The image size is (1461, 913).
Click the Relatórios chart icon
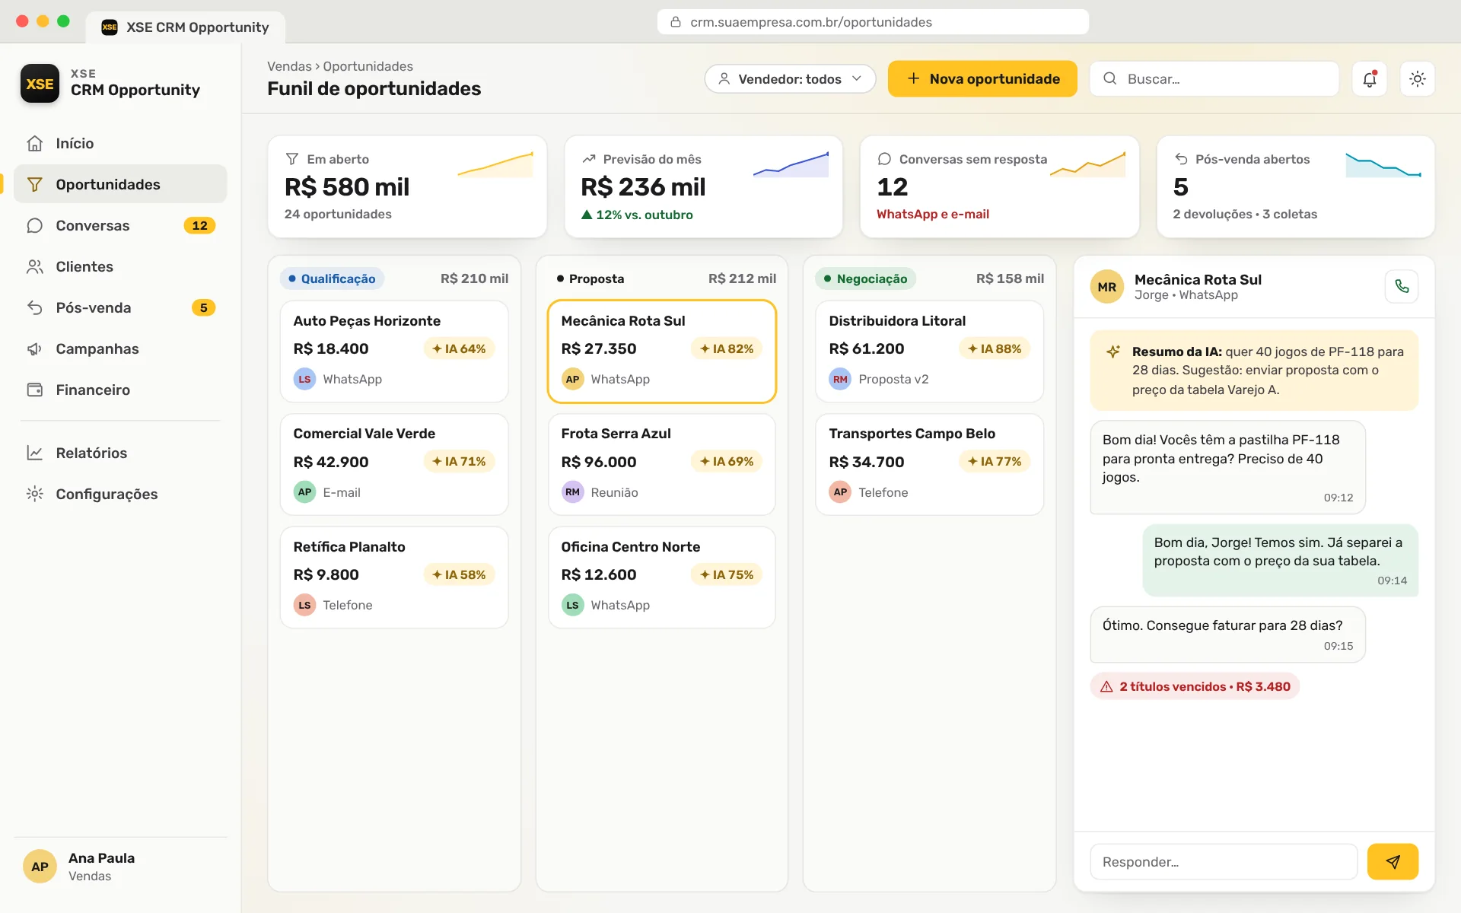point(35,453)
